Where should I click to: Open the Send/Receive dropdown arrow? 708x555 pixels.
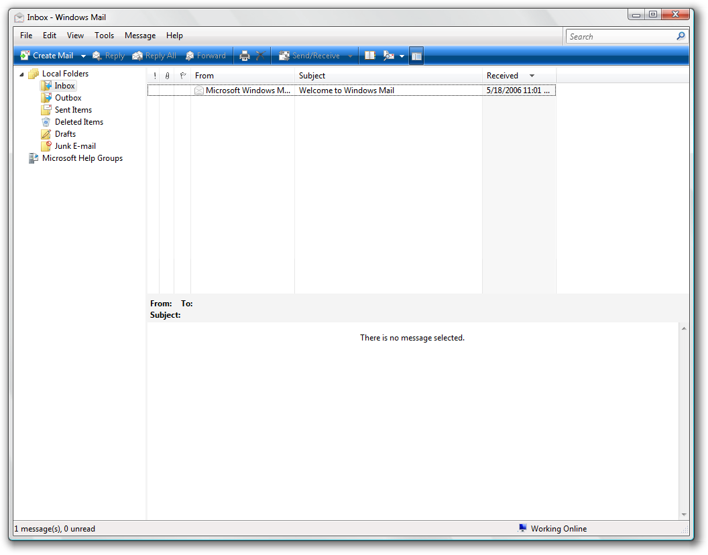[x=351, y=56]
